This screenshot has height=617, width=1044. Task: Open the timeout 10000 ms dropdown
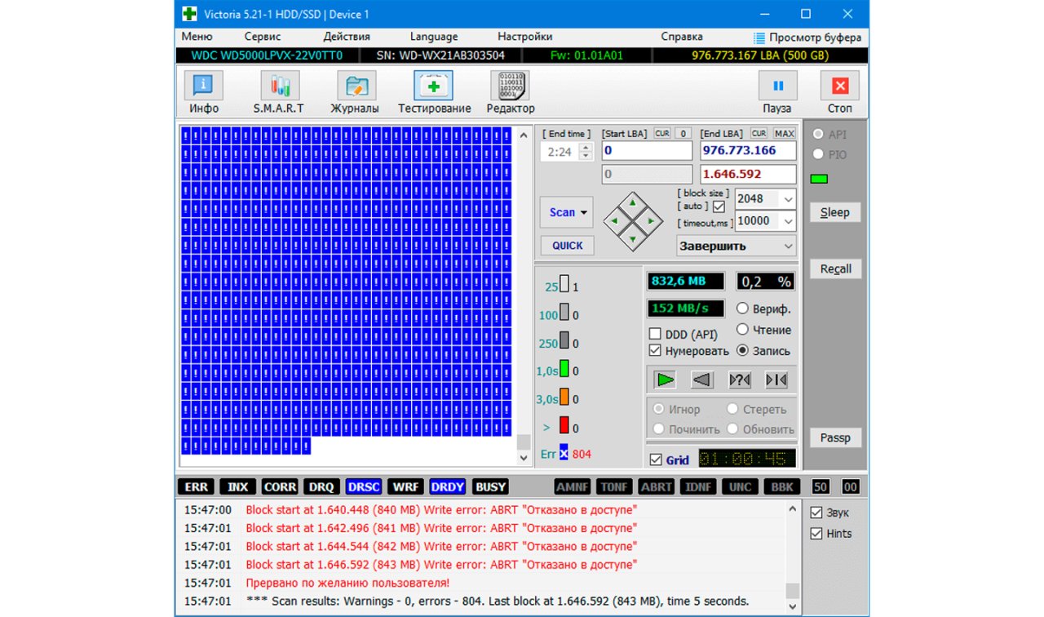[x=787, y=221]
